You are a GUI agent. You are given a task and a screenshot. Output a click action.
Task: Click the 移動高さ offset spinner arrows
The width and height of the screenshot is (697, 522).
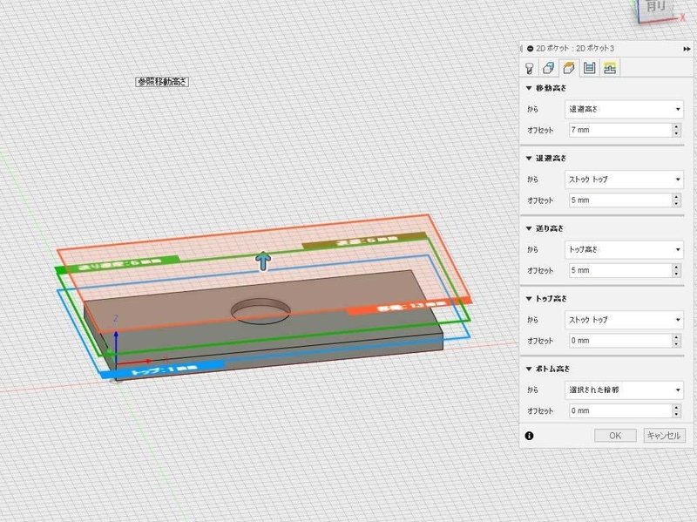click(677, 130)
